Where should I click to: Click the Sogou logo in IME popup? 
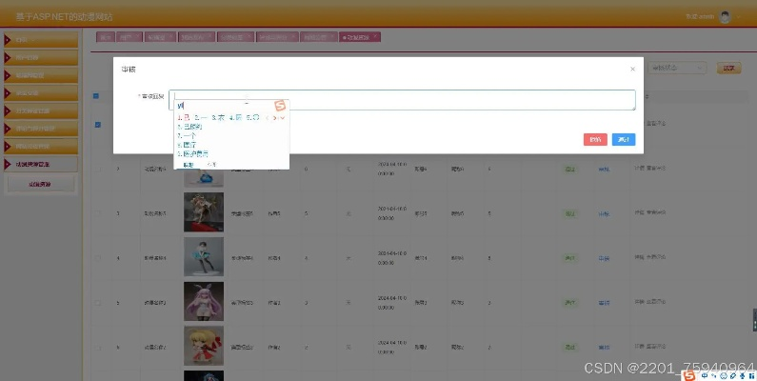click(280, 105)
